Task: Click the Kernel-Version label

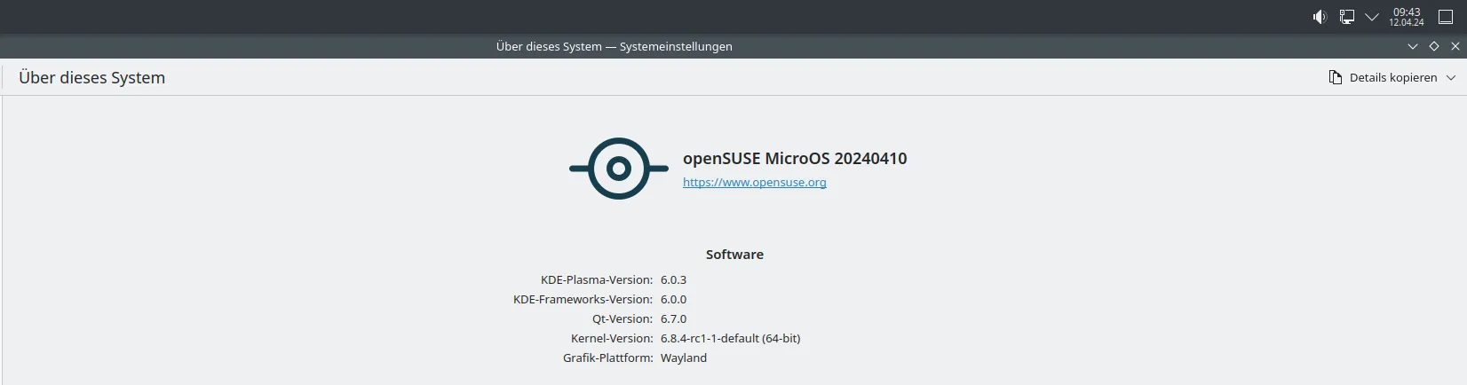Action: point(612,338)
